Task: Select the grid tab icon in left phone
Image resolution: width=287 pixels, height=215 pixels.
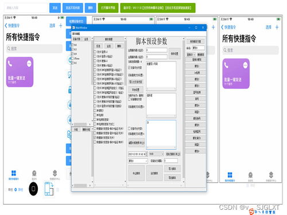Action: [14, 173]
